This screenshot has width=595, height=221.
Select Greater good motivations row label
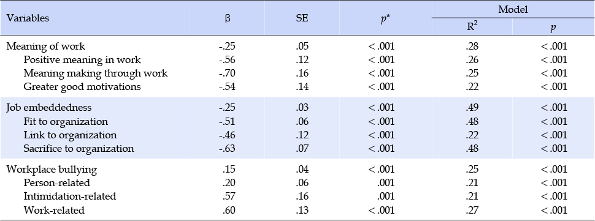click(x=82, y=87)
